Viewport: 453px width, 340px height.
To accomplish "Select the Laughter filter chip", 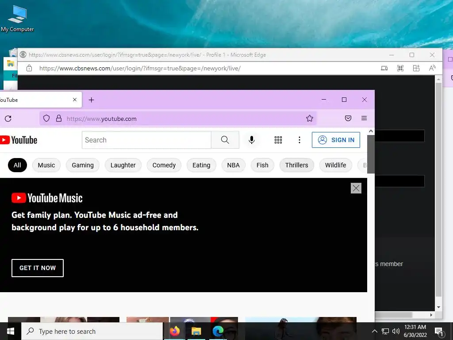I will point(123,165).
